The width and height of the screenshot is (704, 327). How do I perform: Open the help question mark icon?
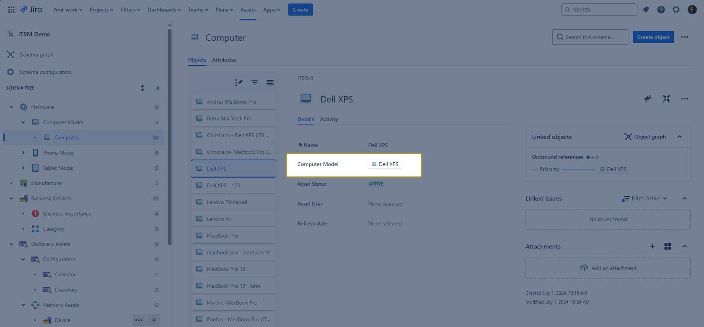(661, 9)
